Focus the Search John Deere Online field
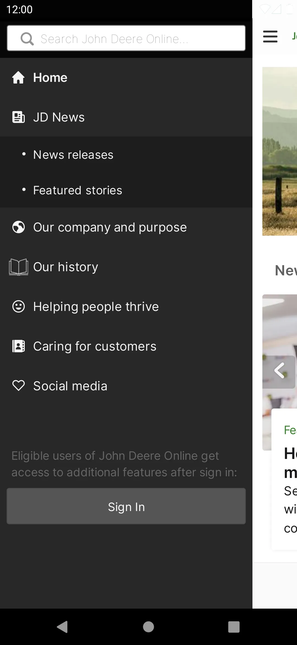This screenshot has width=297, height=645. point(126,38)
